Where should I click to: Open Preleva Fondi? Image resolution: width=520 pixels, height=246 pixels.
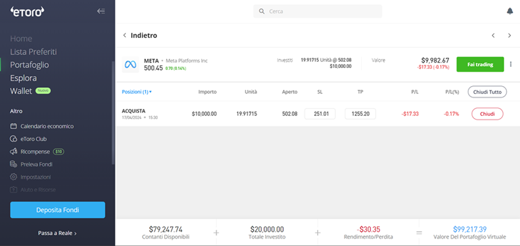[36, 164]
